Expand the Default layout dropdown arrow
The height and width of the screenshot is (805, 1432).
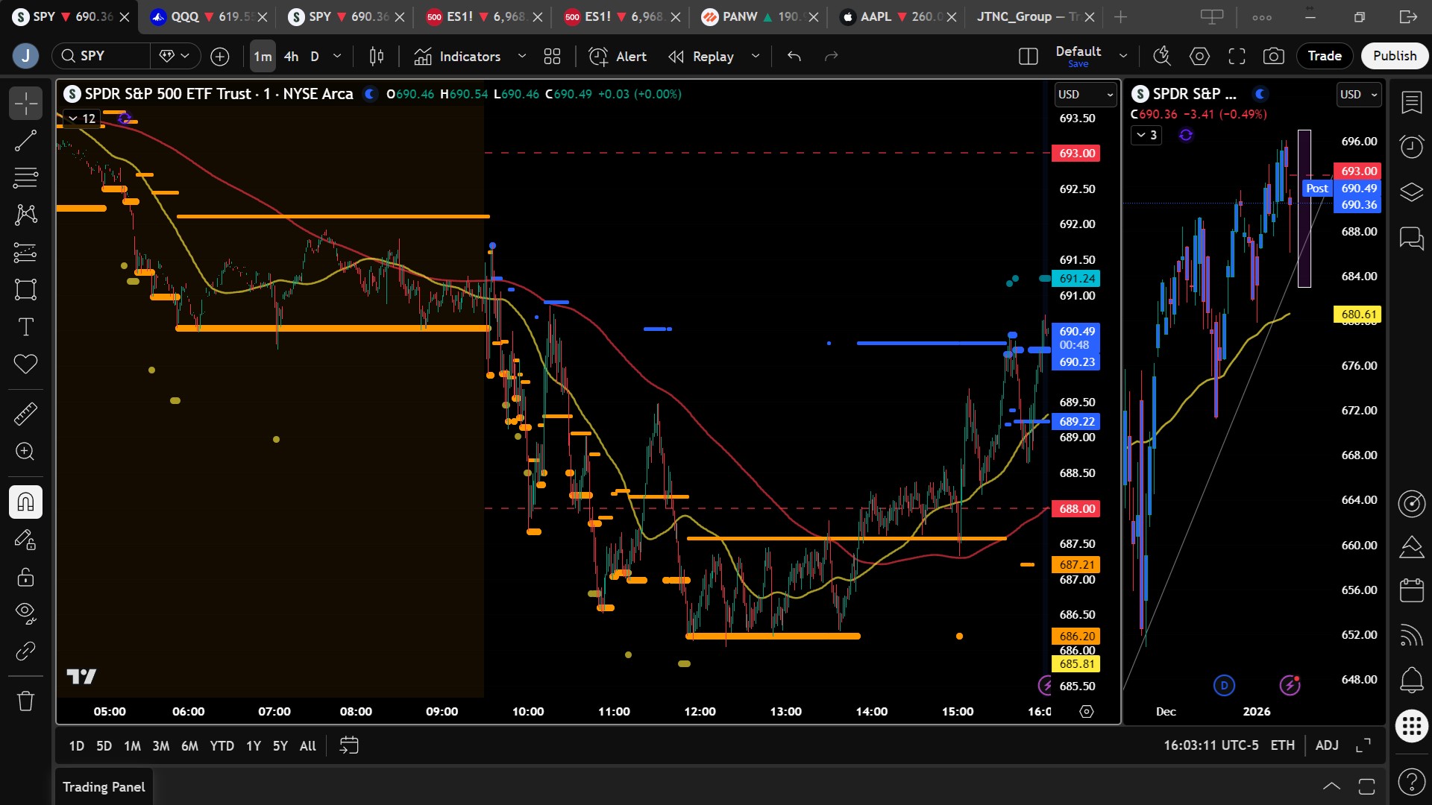(1123, 56)
